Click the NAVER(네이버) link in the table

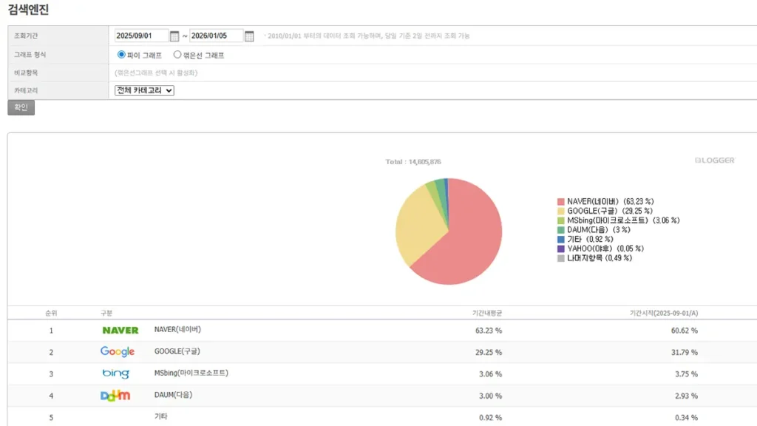(177, 331)
